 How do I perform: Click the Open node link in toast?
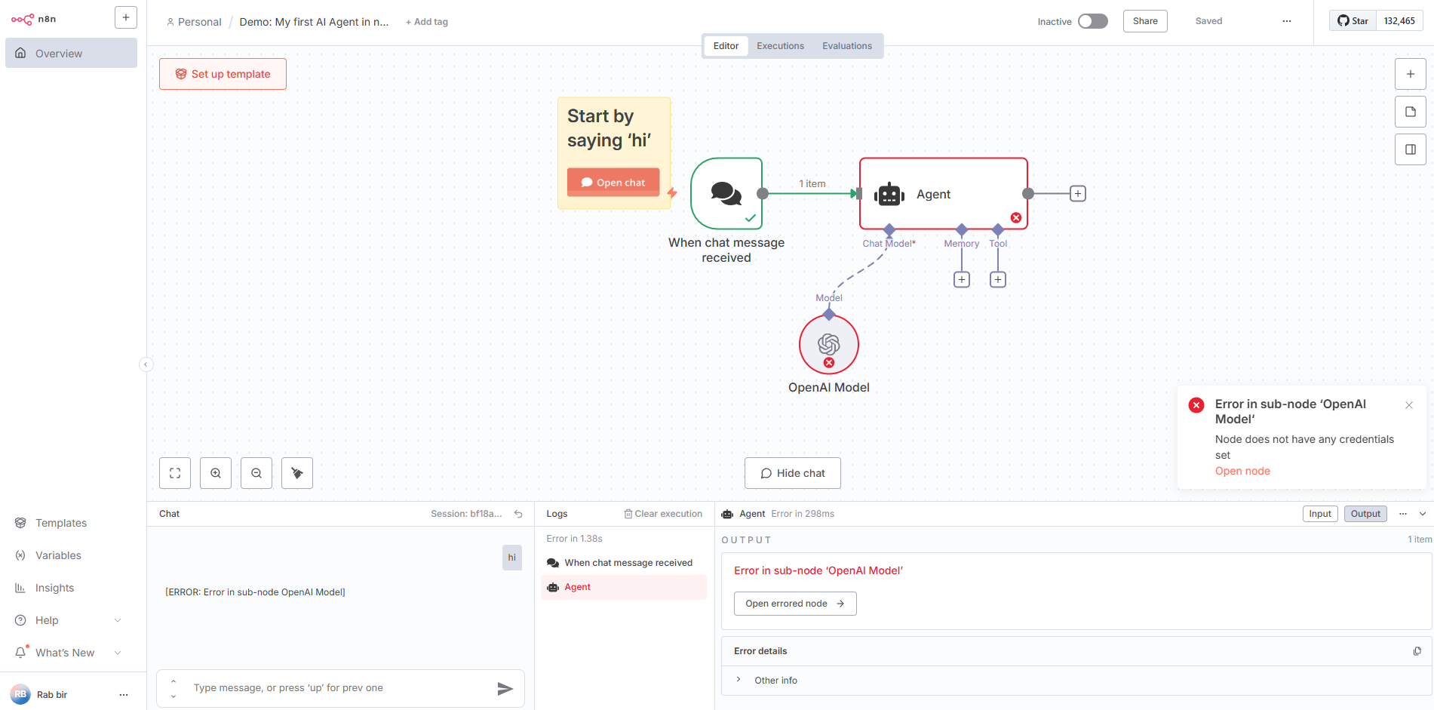click(1242, 471)
